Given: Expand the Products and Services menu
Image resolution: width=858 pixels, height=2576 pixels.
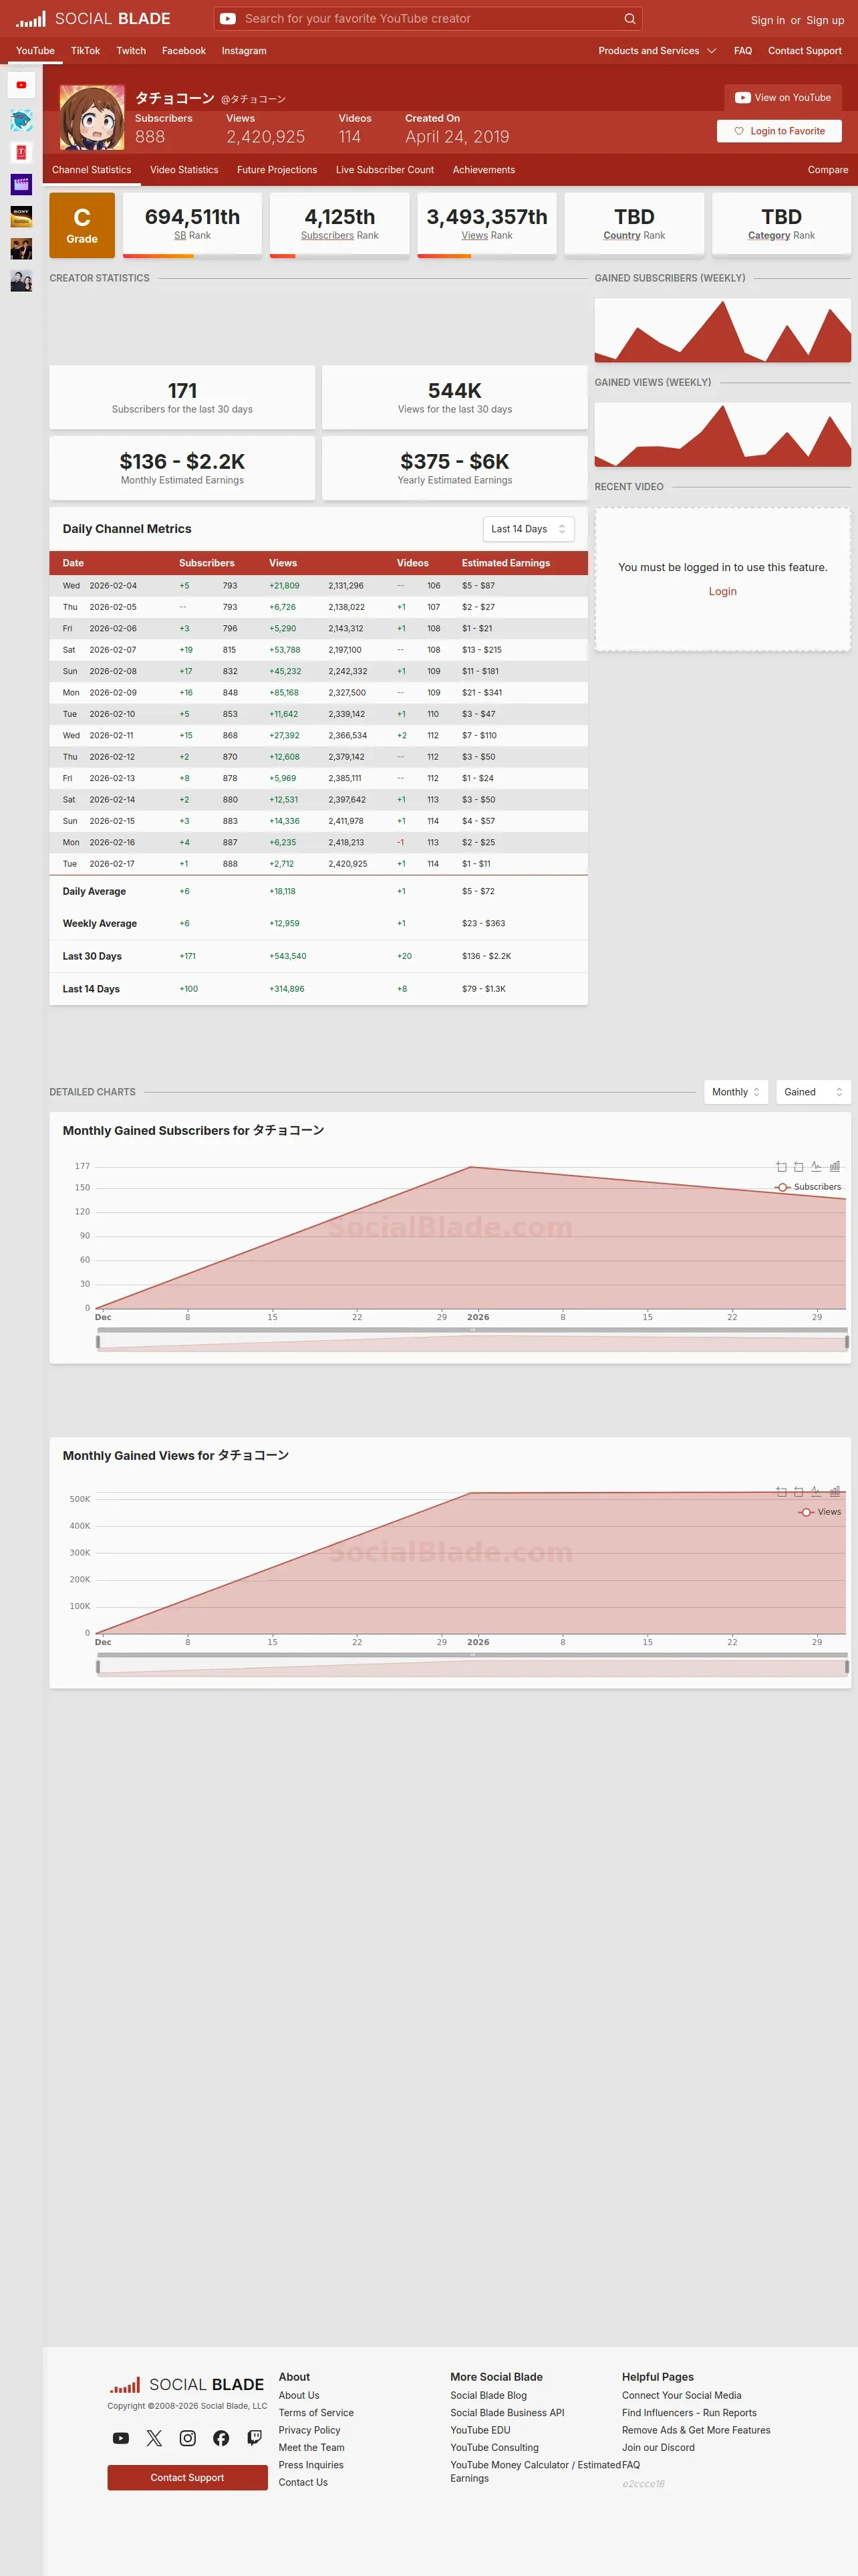Looking at the screenshot, I should (x=658, y=51).
